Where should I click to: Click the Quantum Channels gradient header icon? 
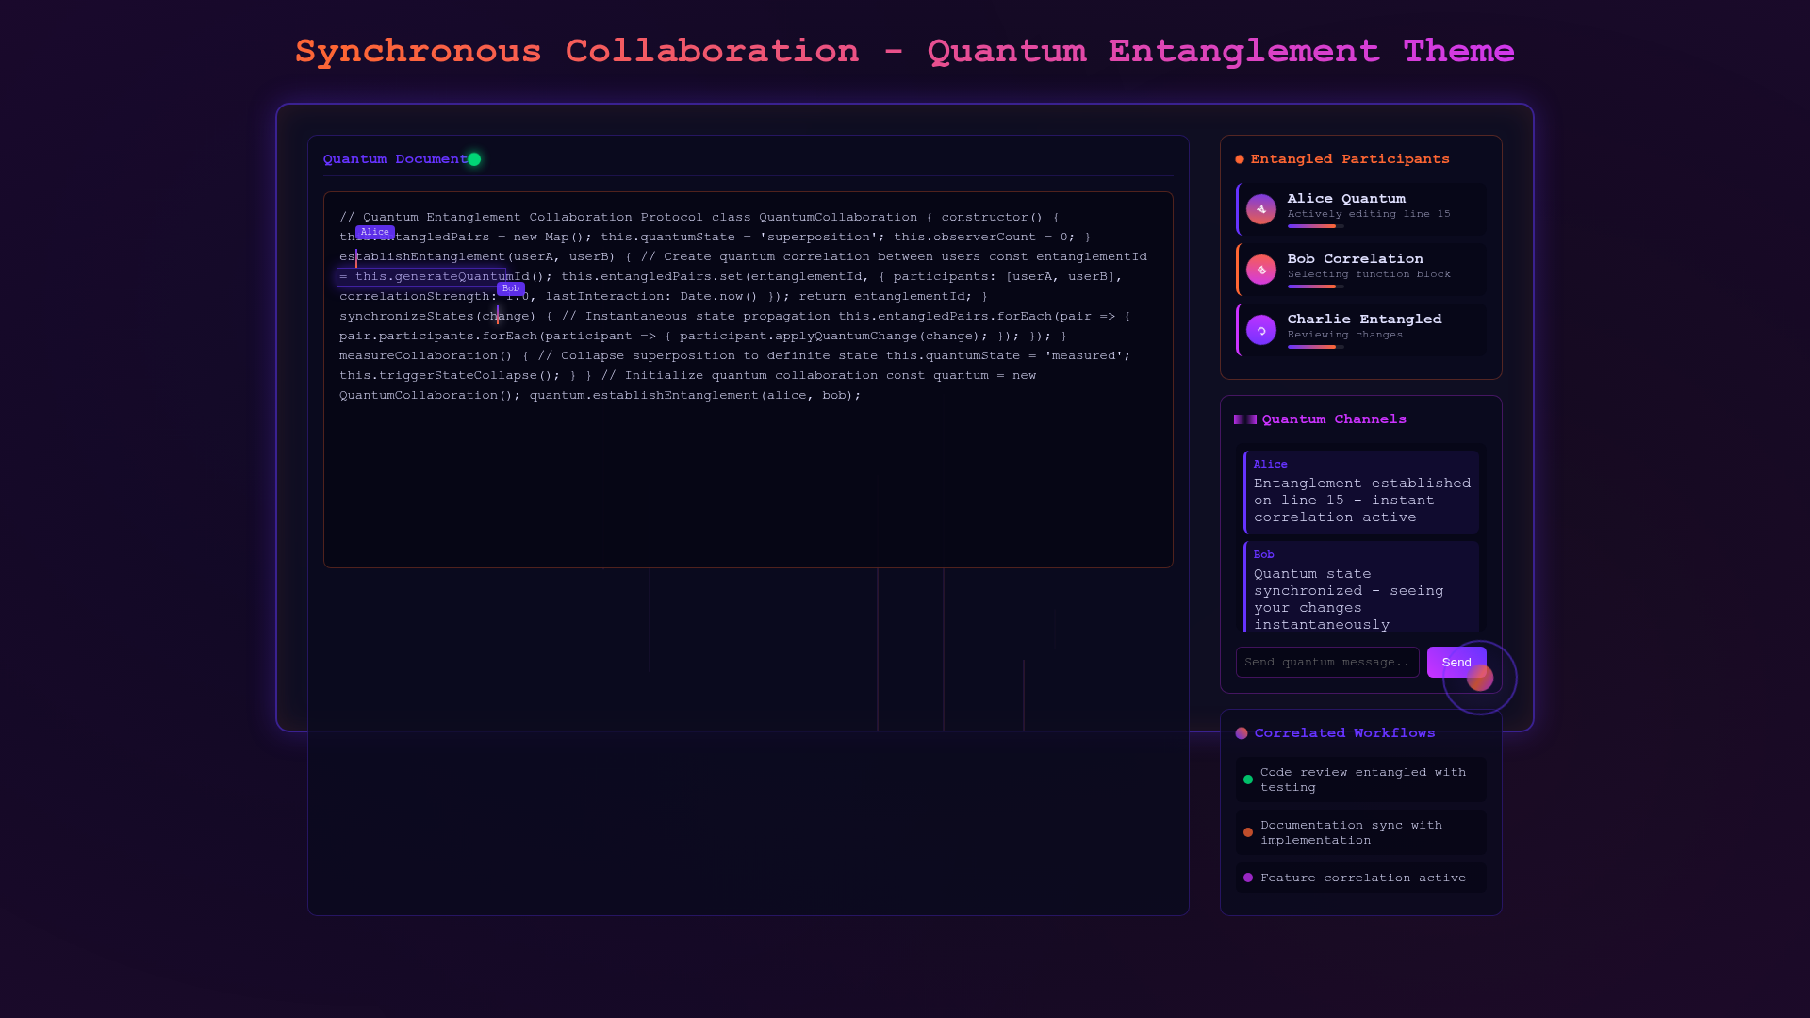pos(1244,419)
